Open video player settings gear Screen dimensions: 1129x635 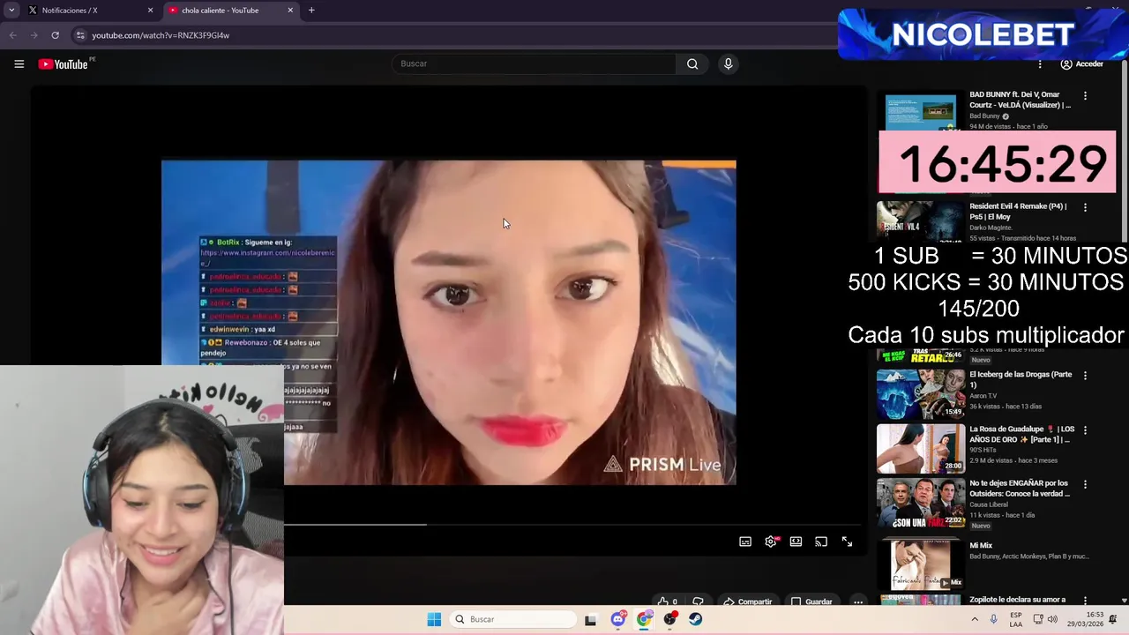[x=771, y=542]
